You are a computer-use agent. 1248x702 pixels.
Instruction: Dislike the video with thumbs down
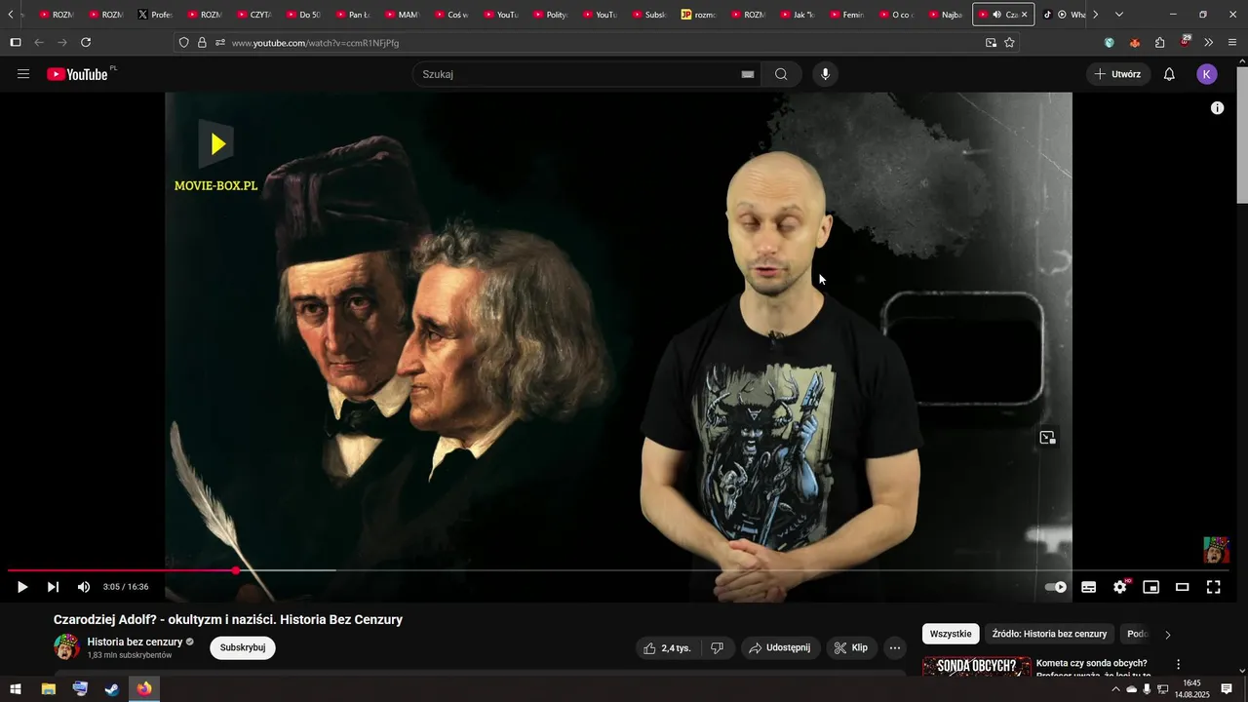[717, 647]
